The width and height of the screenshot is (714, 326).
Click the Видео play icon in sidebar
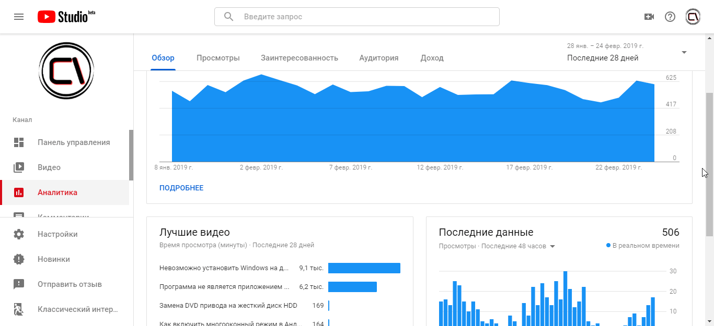[19, 167]
